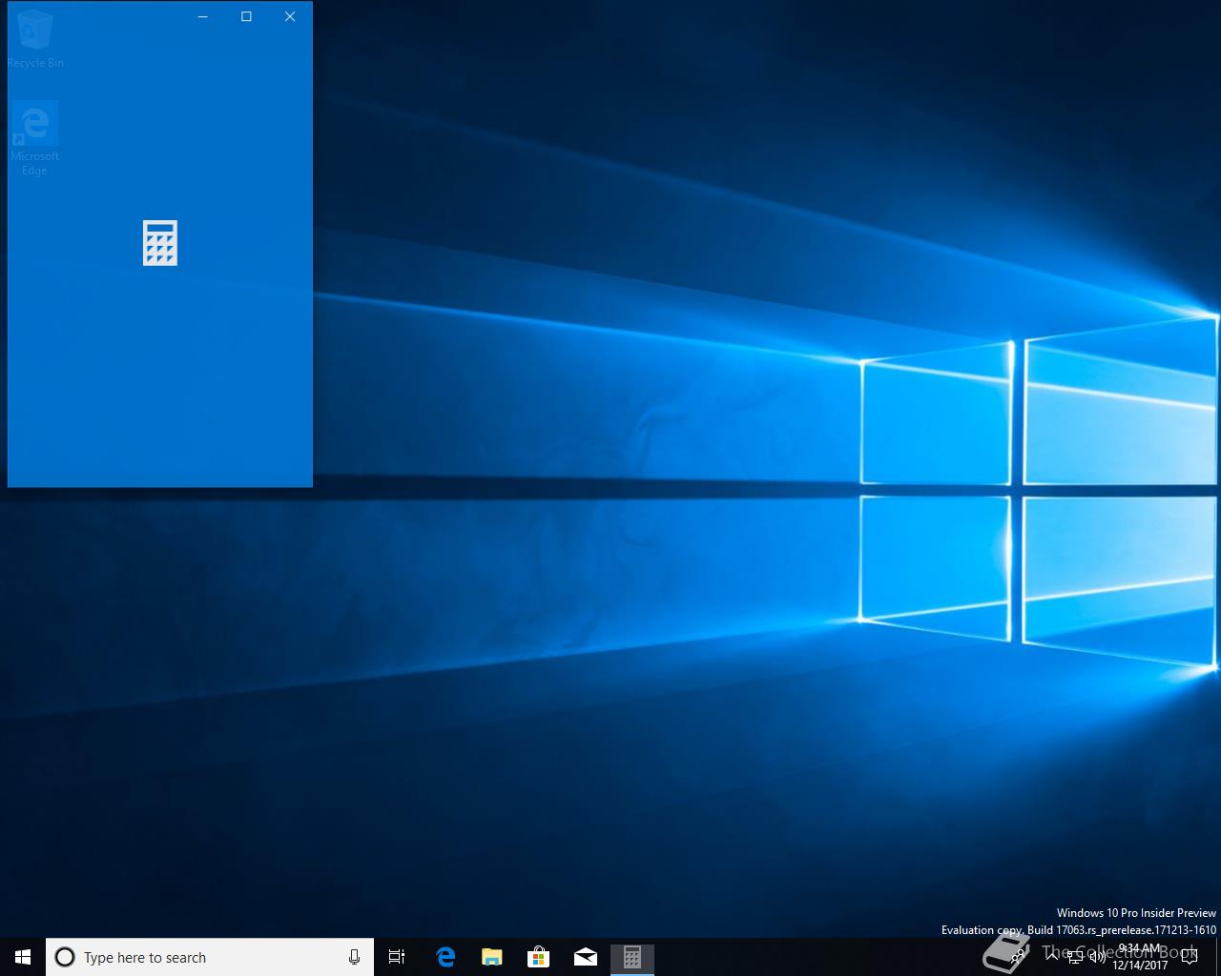
Task: Open Task View from the taskbar
Action: 397,957
